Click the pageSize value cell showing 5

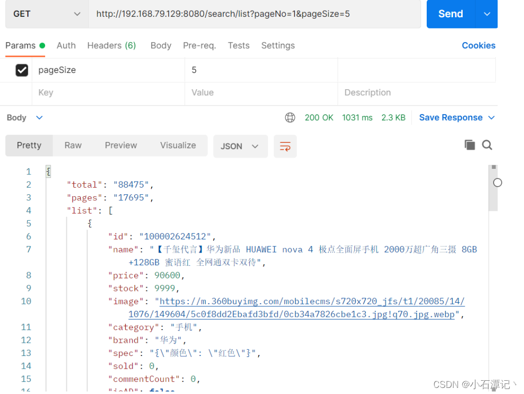[x=261, y=70]
